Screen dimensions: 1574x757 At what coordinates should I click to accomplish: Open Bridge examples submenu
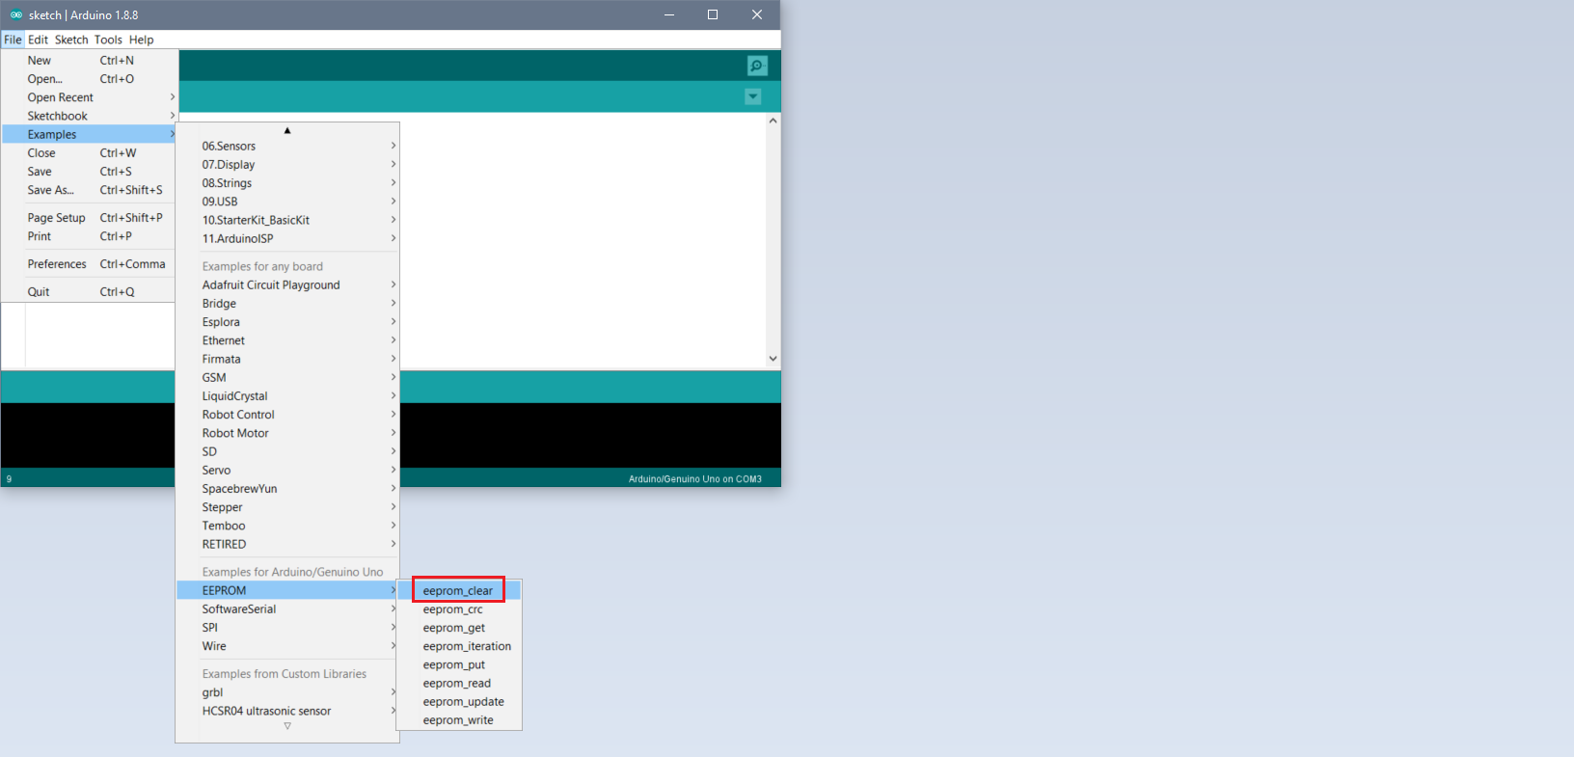[287, 304]
